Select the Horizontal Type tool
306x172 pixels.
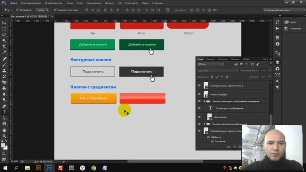pos(4,112)
